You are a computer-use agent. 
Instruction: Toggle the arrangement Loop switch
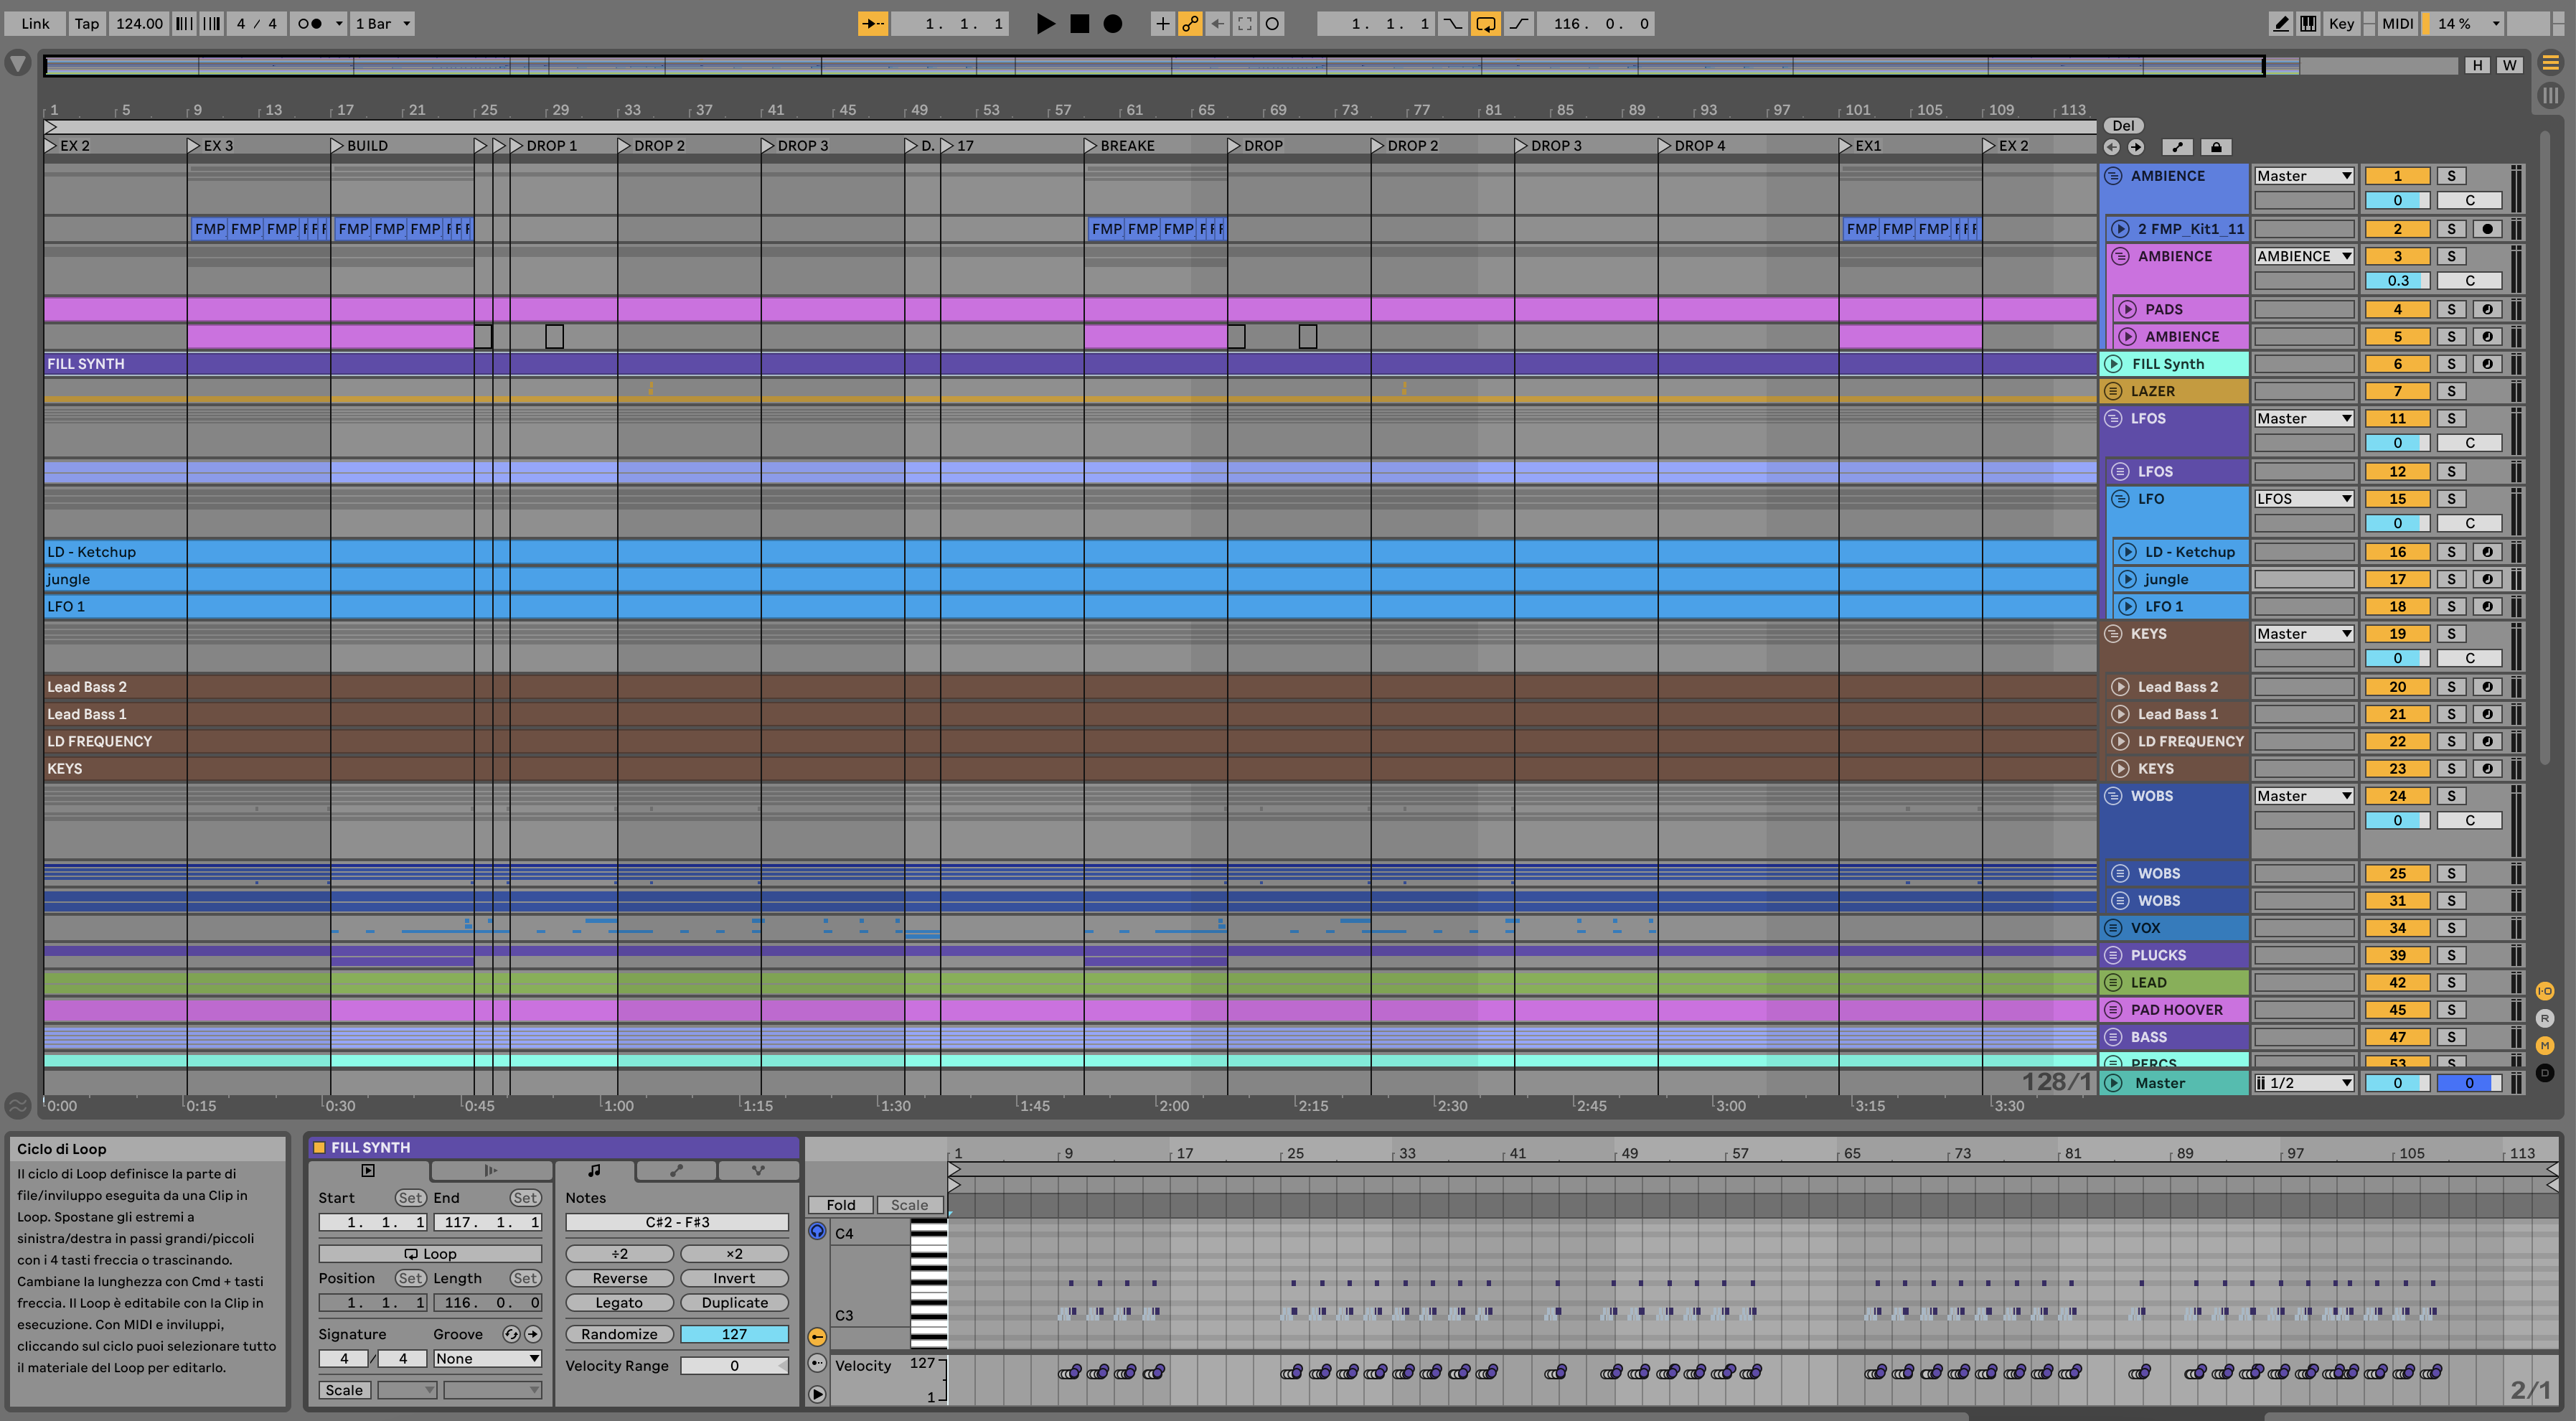(1486, 23)
